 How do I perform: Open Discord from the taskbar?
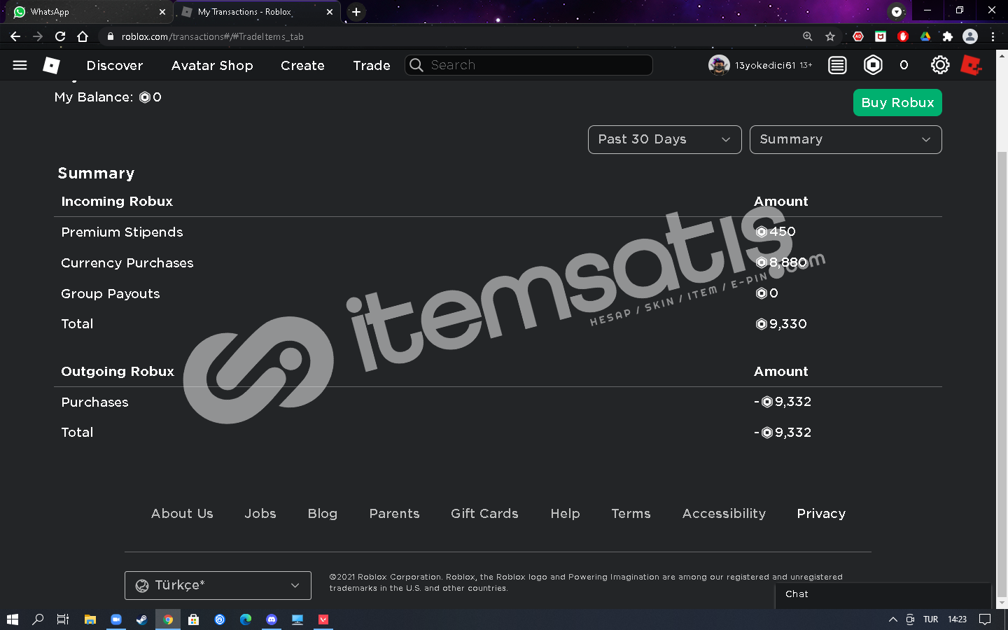tap(272, 619)
